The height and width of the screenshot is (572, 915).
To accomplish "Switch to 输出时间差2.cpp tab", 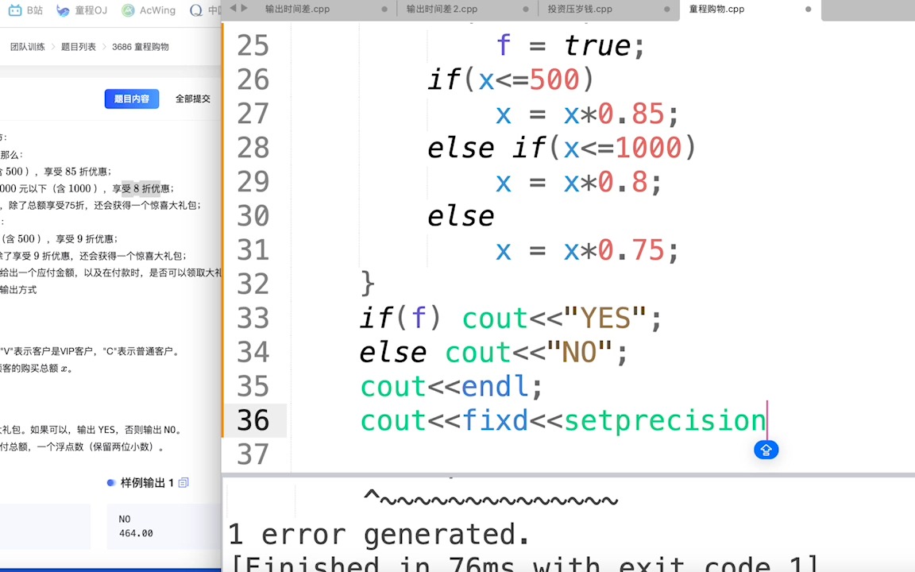I will (x=442, y=10).
